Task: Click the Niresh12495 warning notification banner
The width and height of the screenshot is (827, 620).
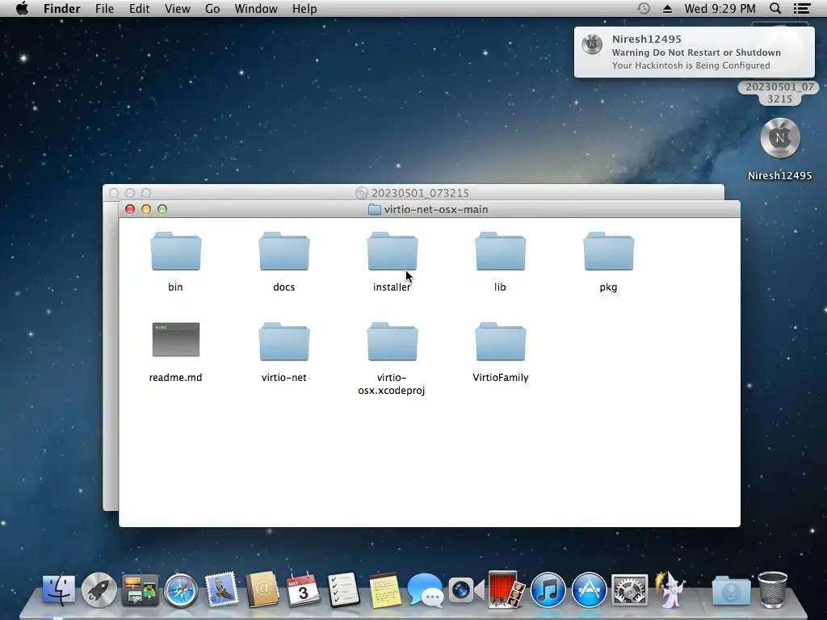Action: tap(694, 52)
